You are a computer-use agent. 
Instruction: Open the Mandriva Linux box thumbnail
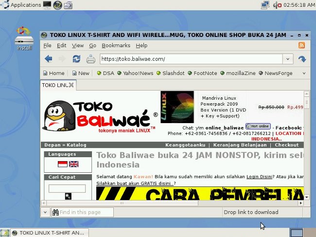[x=177, y=107]
